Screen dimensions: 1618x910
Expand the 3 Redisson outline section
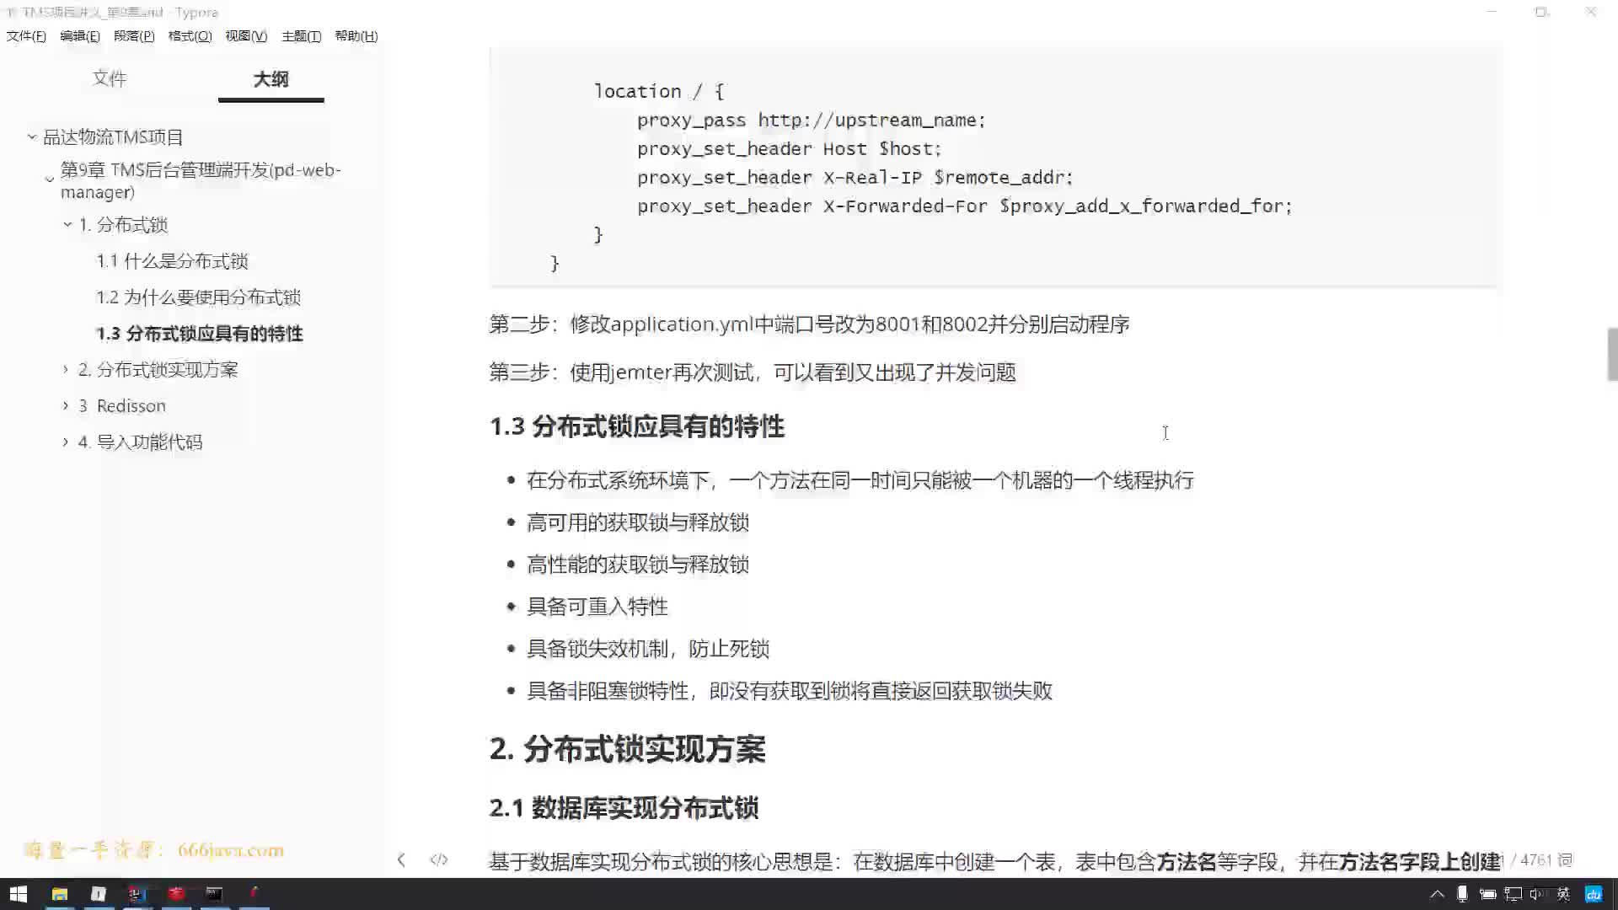click(66, 405)
